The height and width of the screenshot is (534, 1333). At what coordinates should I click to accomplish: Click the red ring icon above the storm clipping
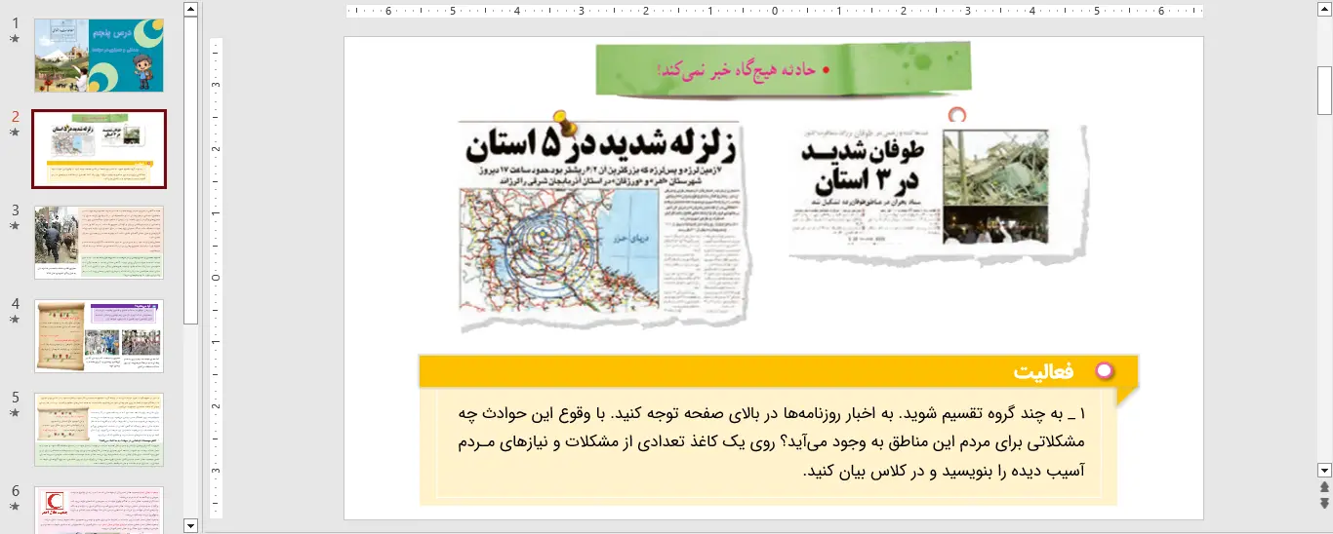tap(957, 115)
